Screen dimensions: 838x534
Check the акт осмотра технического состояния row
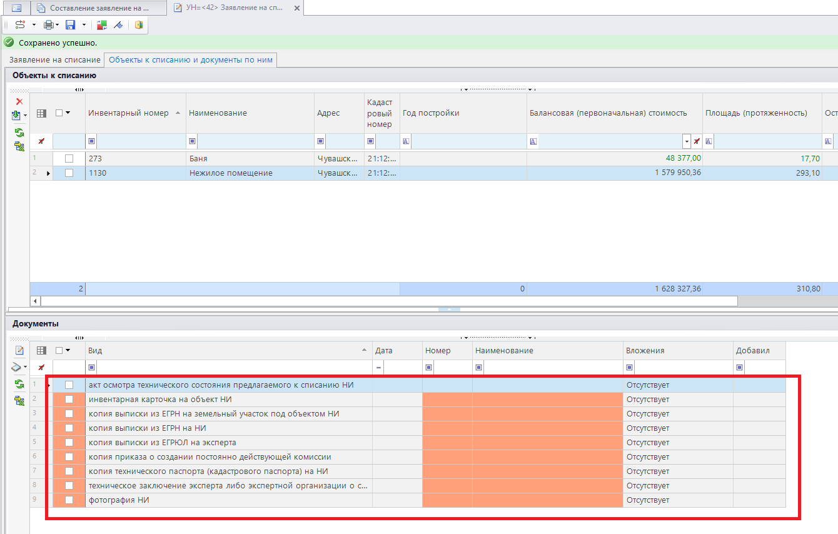click(69, 385)
